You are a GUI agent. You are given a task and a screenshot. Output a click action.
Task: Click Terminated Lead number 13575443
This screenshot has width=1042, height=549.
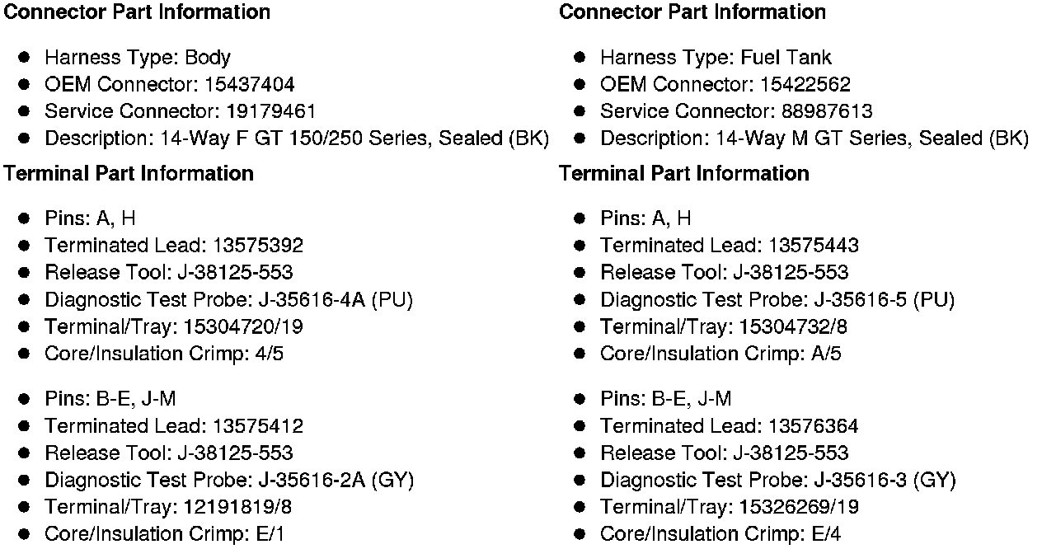coord(814,246)
